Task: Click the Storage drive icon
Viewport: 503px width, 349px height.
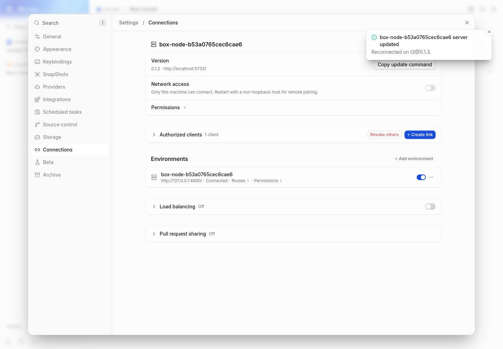Action: [x=37, y=137]
